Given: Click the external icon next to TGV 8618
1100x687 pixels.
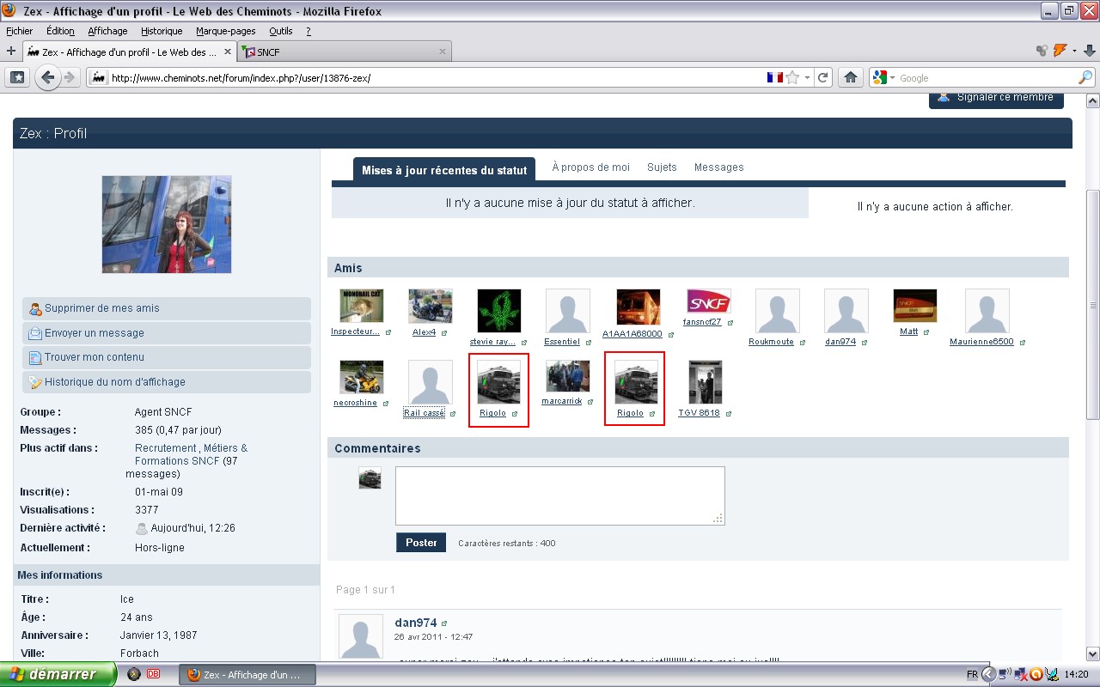Looking at the screenshot, I should click(x=729, y=414).
